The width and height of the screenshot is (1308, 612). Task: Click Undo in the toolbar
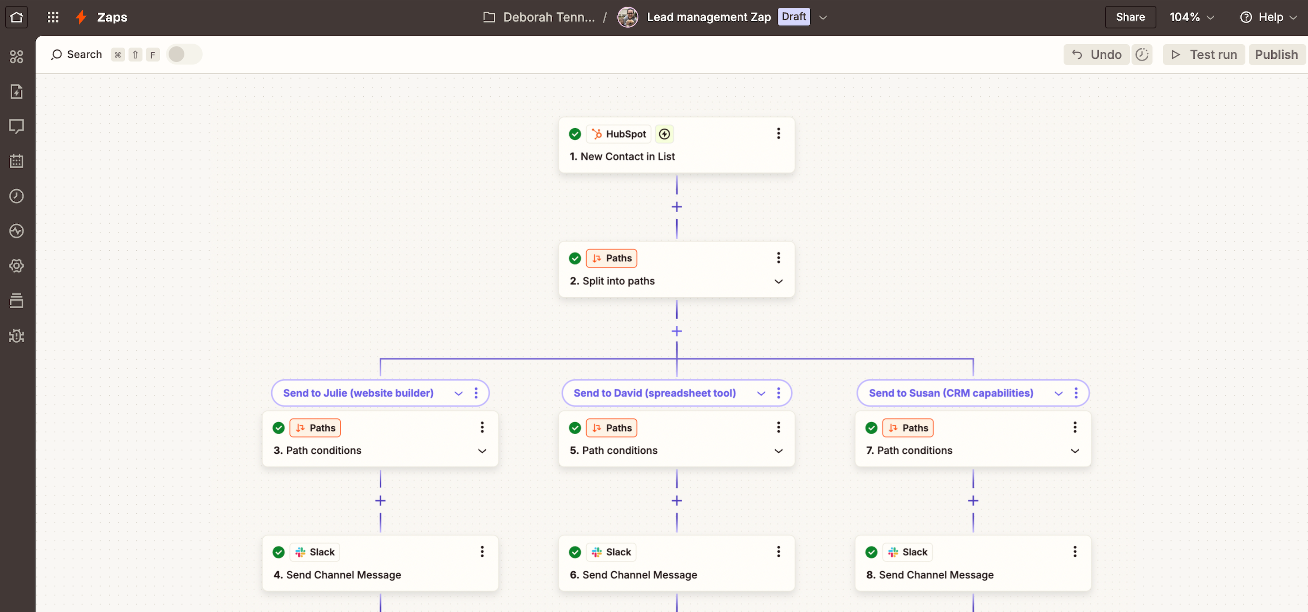coord(1096,54)
